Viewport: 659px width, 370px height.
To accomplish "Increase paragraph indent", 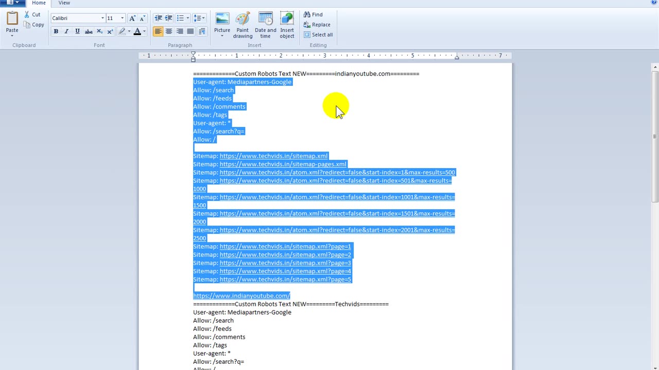I will [x=168, y=18].
